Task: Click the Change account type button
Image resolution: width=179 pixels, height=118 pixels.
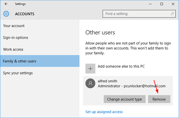Action: click(x=124, y=99)
